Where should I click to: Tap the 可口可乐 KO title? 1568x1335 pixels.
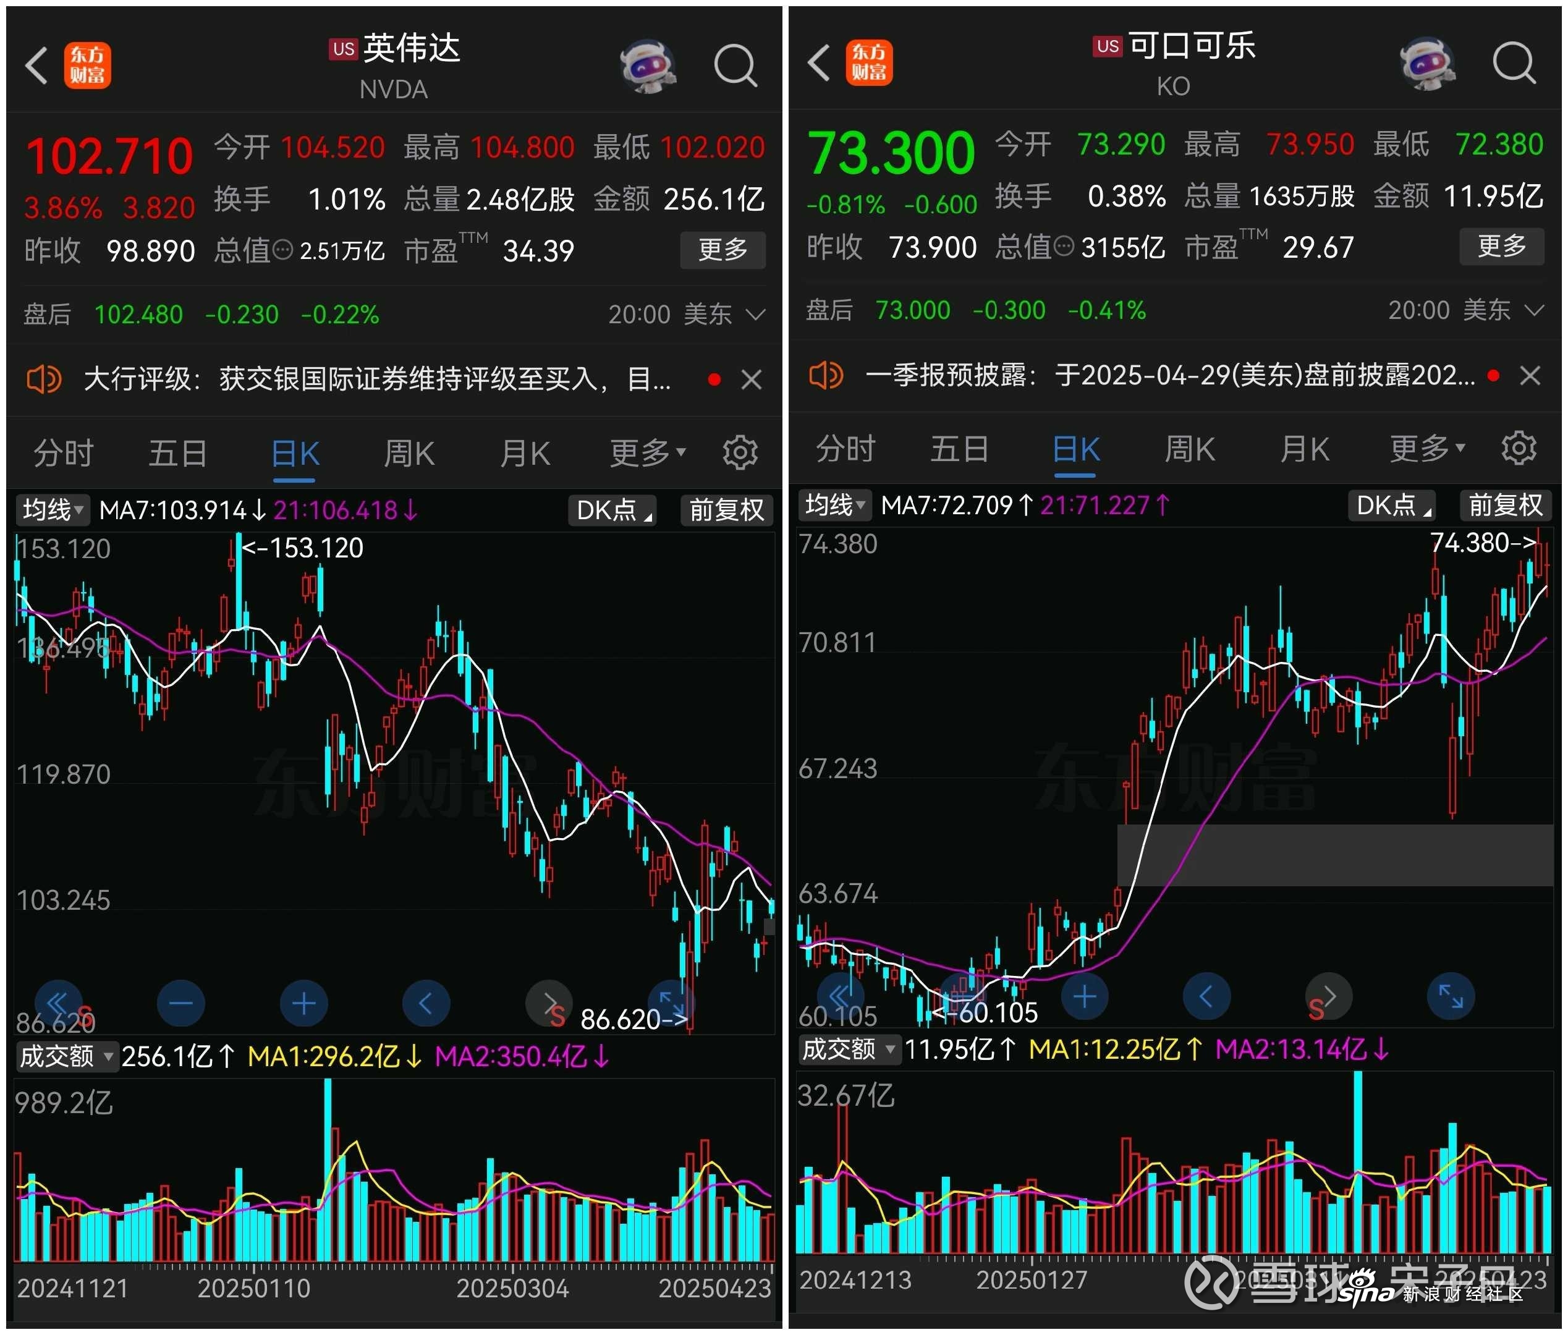(x=1174, y=64)
